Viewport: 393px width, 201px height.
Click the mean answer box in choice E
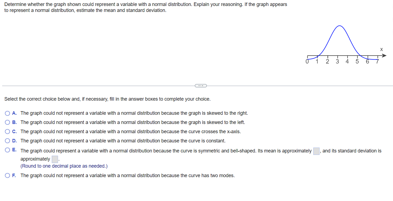point(316,151)
